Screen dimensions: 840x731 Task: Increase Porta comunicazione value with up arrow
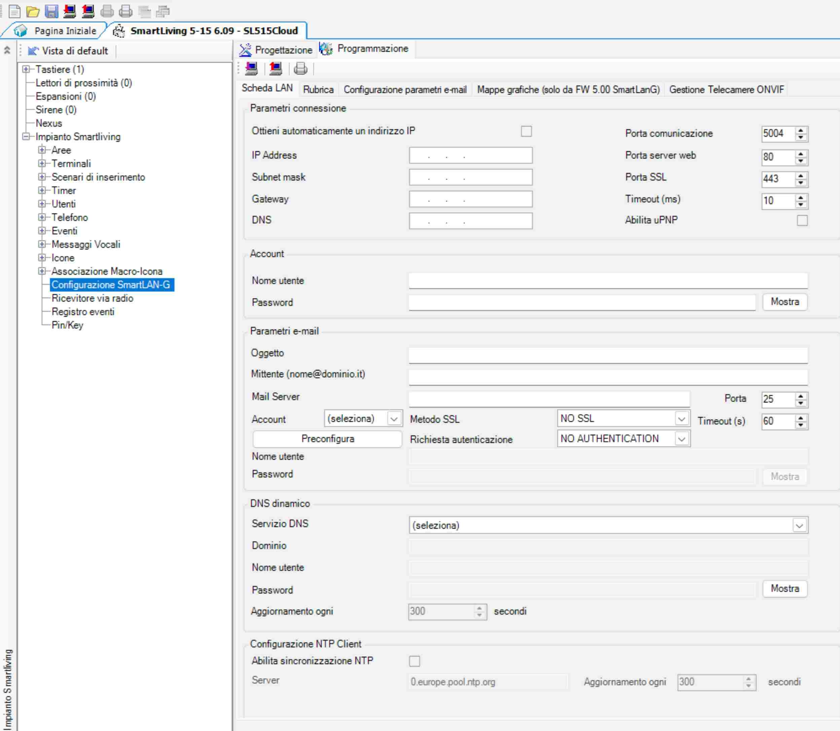pyautogui.click(x=801, y=131)
